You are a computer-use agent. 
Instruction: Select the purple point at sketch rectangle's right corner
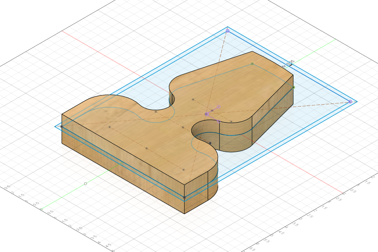pos(350,101)
